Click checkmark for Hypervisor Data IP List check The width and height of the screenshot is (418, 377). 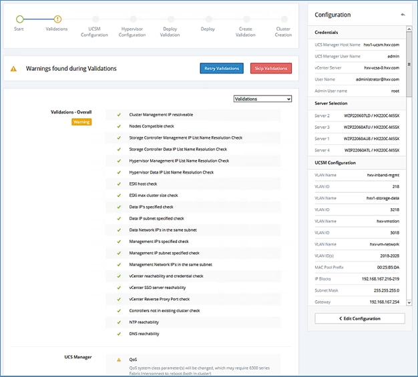pos(119,172)
